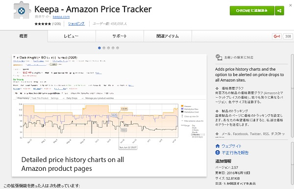Close the extension details overlay

pyautogui.click(x=291, y=5)
